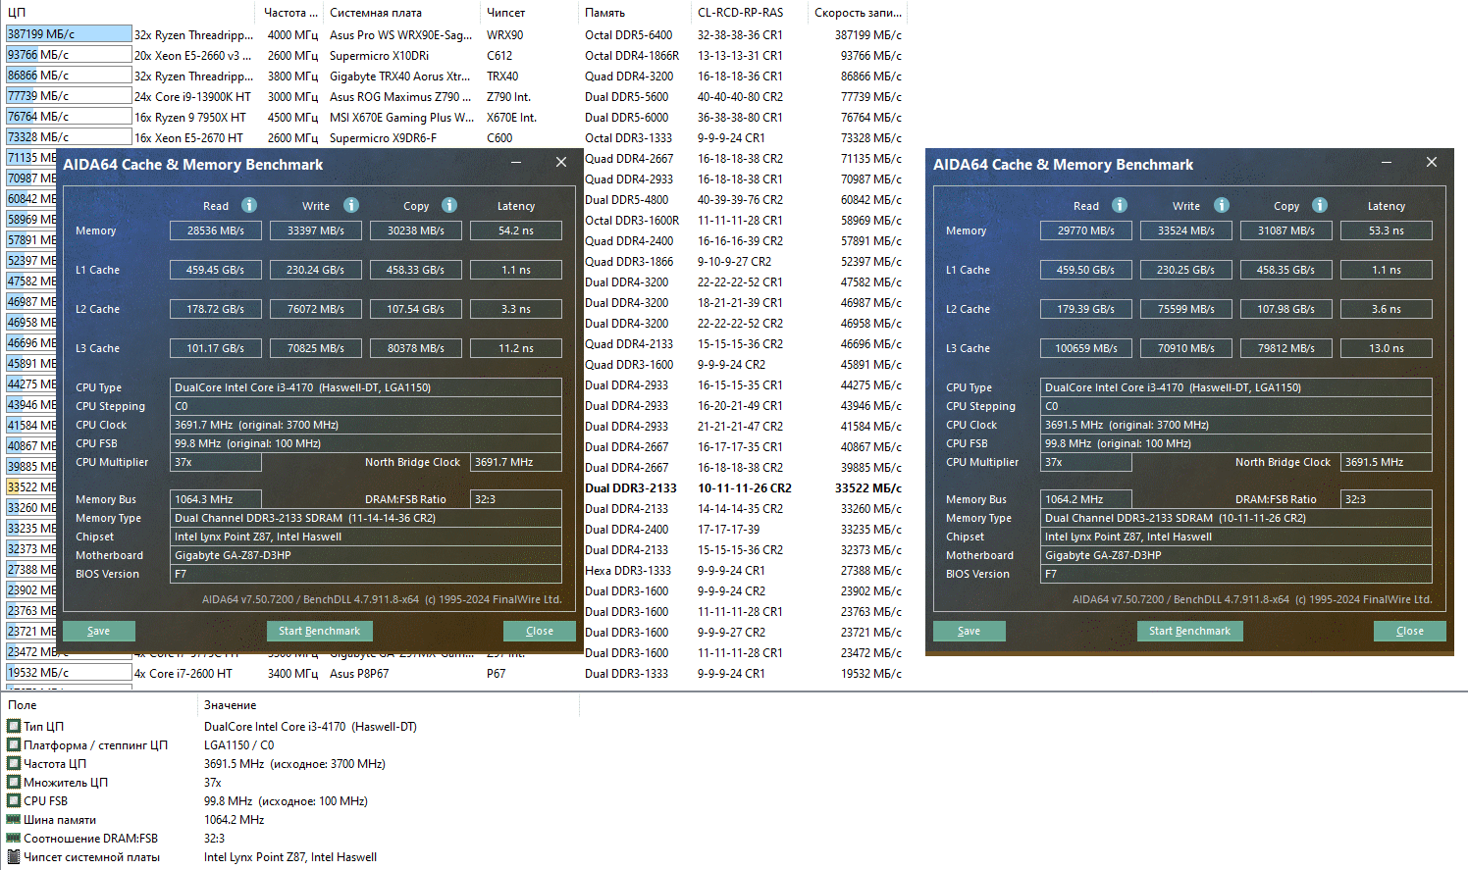Click the icon beside Тип ЦП field

tap(14, 726)
